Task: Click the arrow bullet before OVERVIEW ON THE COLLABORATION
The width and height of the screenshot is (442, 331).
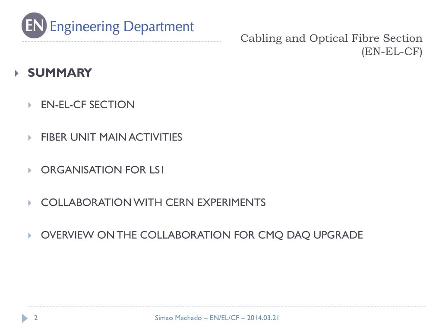Action: (30, 236)
